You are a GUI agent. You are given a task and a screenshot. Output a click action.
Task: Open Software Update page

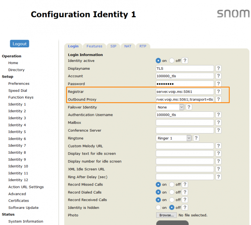pyautogui.click(x=23, y=208)
